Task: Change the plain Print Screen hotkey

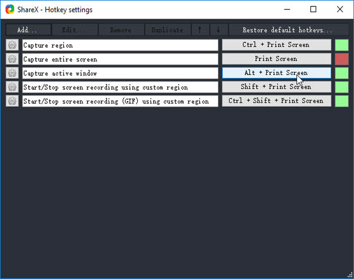Action: 277,59
